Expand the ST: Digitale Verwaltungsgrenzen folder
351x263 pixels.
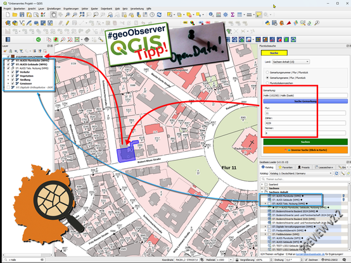[x=265, y=226]
